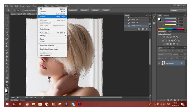Toggle lock transparent pixels in Layers
191x111 pixels.
pos(163,58)
